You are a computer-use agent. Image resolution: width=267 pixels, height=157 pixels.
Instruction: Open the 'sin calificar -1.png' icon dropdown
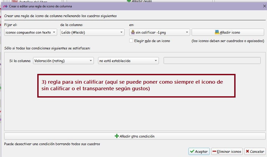click(x=159, y=32)
